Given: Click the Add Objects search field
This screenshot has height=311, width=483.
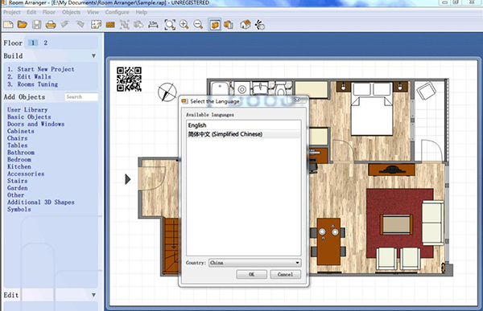Looking at the screenshot, I should [x=81, y=97].
